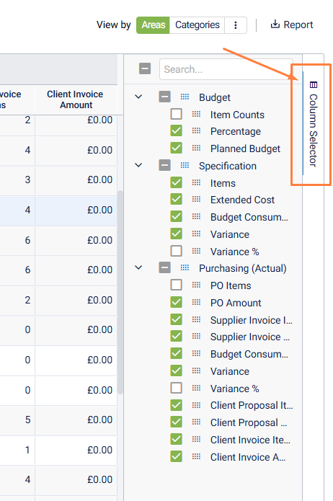Viewport: 333px width, 501px height.
Task: Uncheck the Percentage column checkbox
Action: [177, 131]
